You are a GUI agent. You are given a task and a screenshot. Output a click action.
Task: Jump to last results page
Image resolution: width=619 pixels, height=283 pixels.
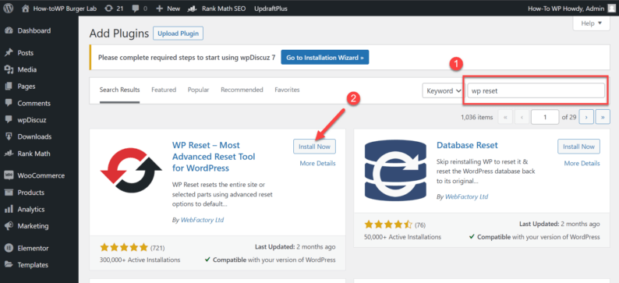tap(603, 117)
